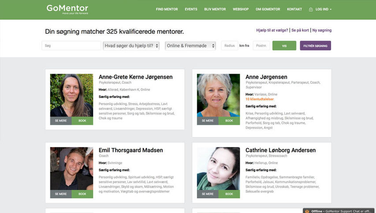Click the green Vis button
The width and height of the screenshot is (376, 213).
(284, 46)
